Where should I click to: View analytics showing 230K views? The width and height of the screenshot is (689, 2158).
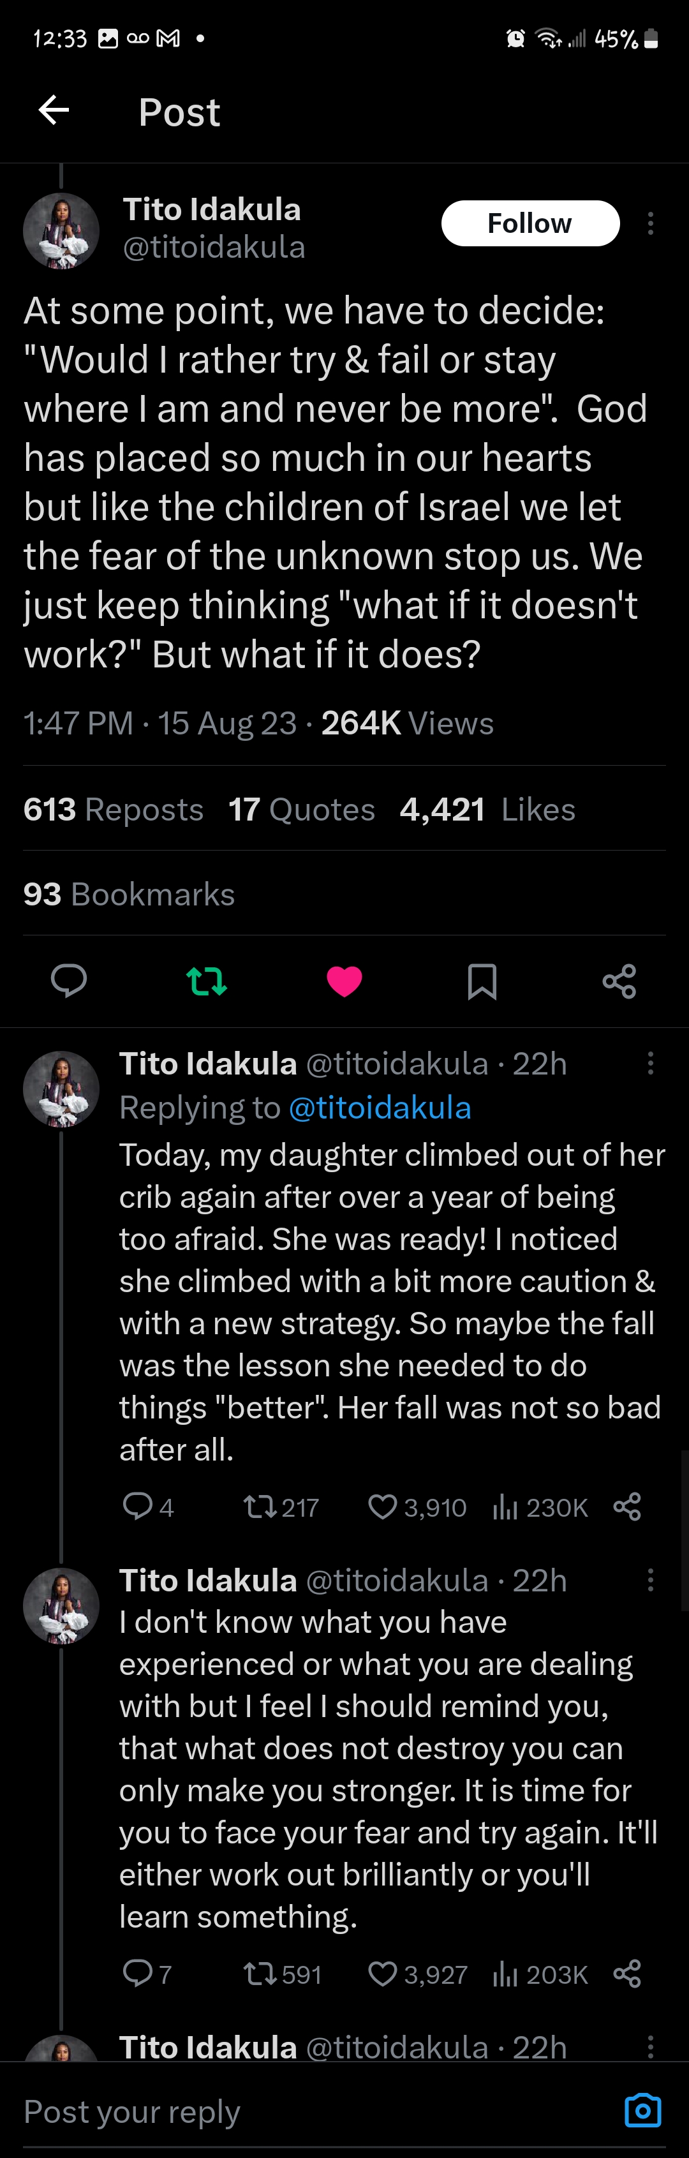[540, 1507]
